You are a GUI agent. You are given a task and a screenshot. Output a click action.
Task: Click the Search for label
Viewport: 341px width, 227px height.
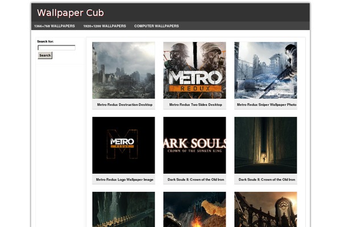click(45, 41)
